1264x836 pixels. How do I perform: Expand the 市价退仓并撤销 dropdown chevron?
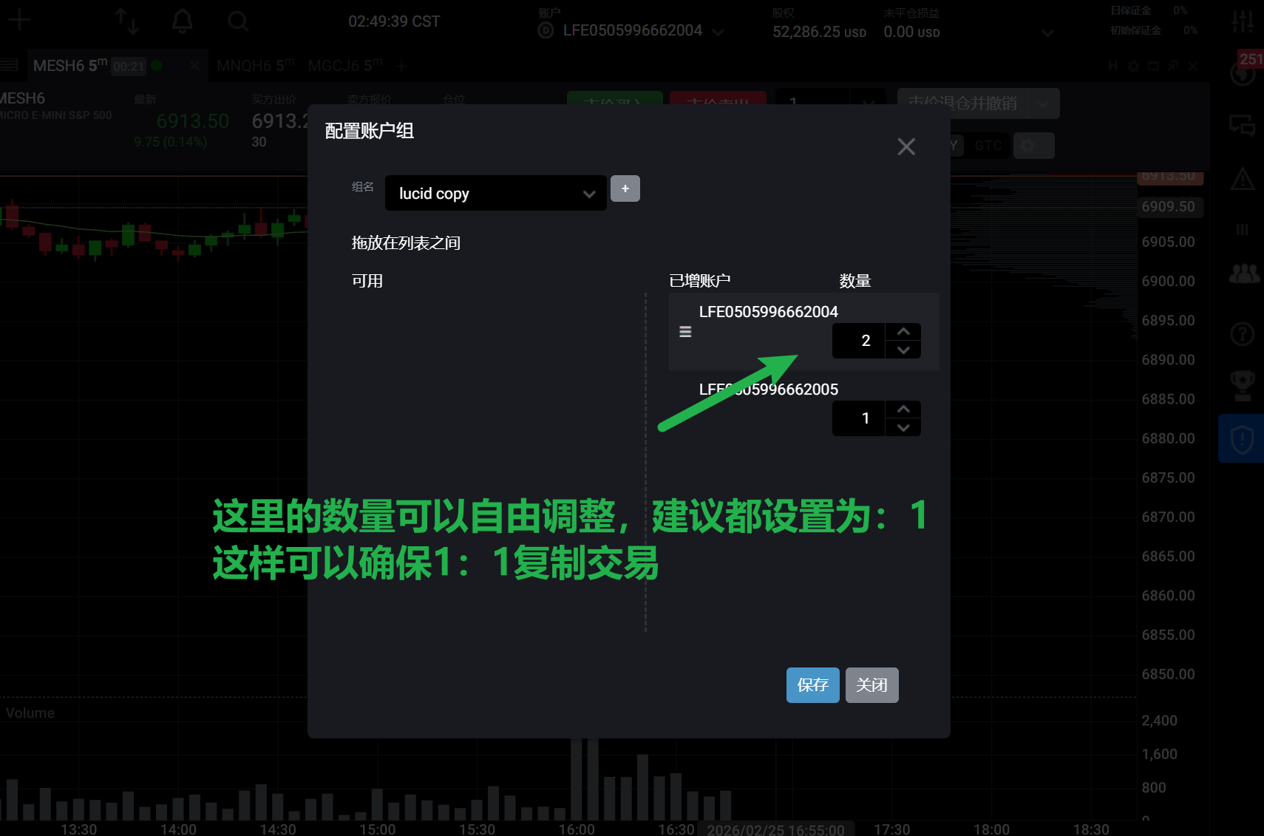point(1044,103)
